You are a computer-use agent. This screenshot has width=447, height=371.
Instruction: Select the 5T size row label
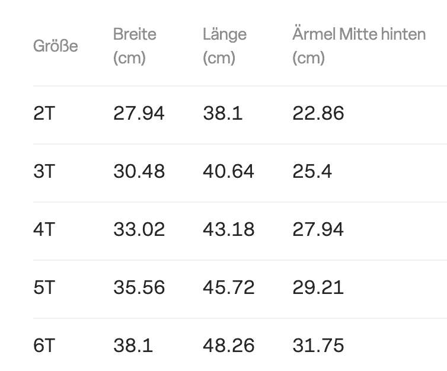(44, 287)
